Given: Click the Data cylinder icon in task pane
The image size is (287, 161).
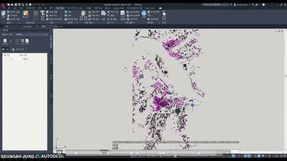Looking at the screenshot, I should click(5, 41).
